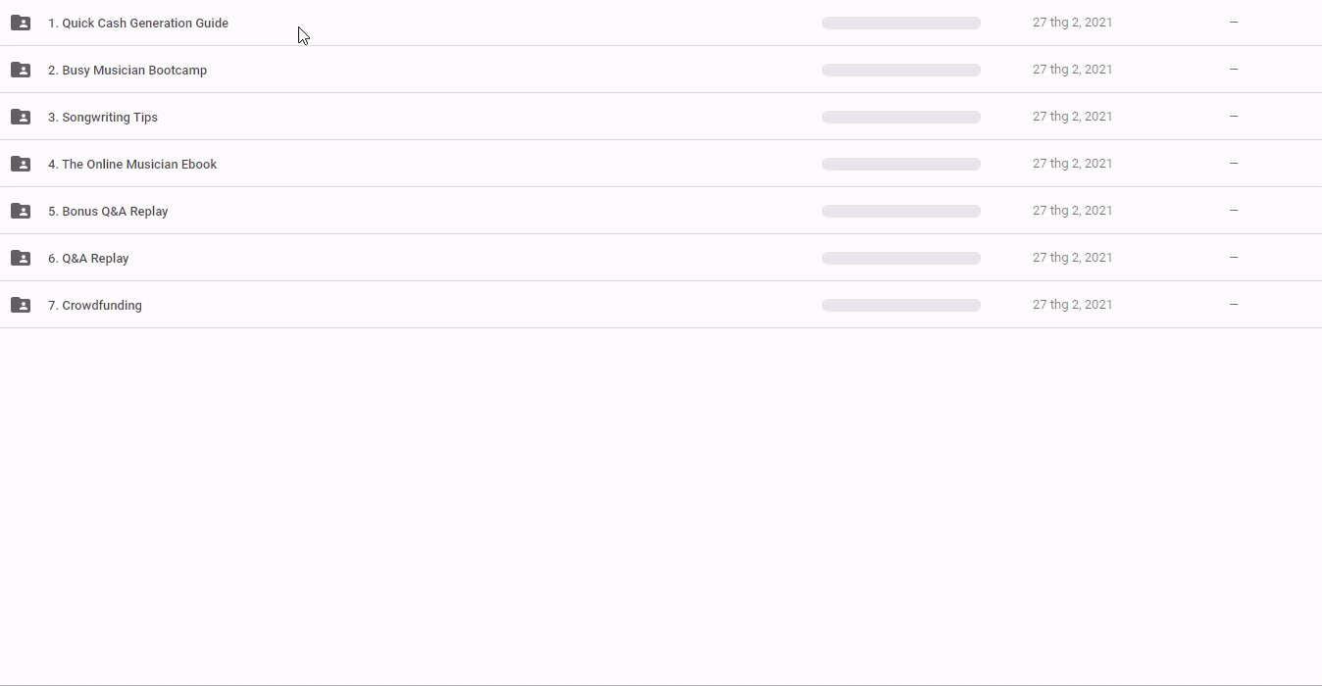
Task: Click the owner placeholder bar in Crowdfunding row
Action: point(901,305)
